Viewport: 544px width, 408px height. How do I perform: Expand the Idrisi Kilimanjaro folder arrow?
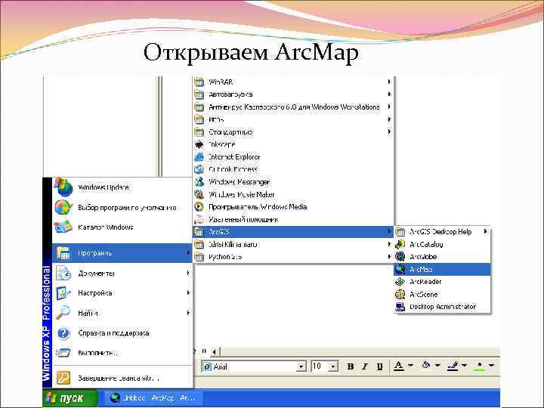[389, 244]
